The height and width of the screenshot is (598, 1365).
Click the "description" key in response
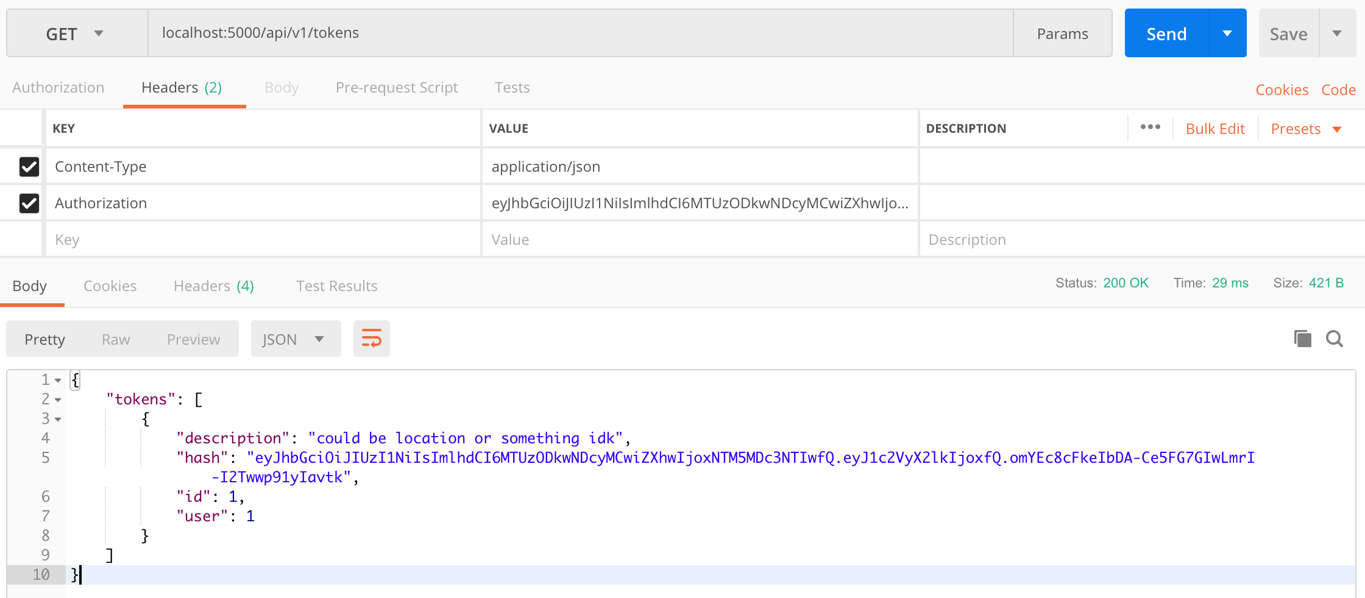point(233,438)
